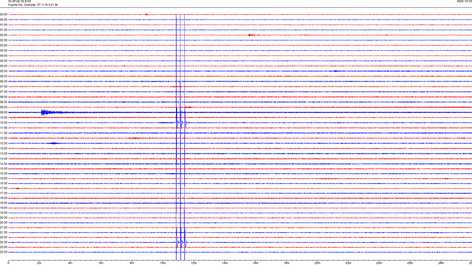472x265 pixels.
Task: Click the 4m tick label on time axis
Action: 70,263
